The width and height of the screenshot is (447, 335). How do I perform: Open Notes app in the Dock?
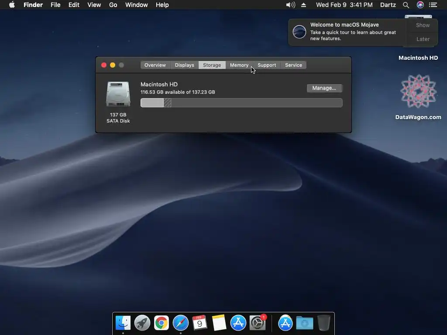(219, 323)
